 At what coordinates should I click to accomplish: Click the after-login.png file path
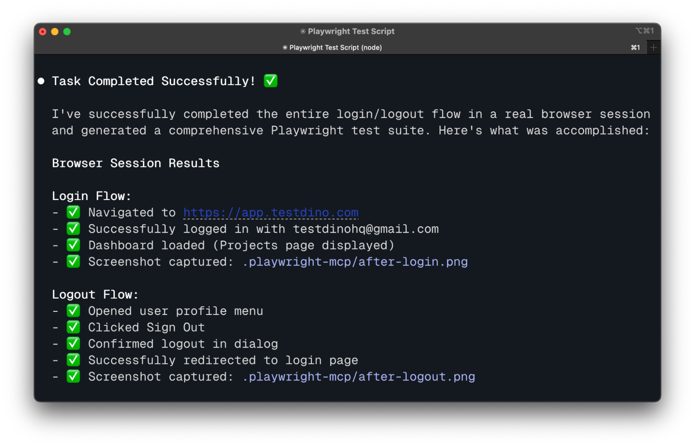355,262
